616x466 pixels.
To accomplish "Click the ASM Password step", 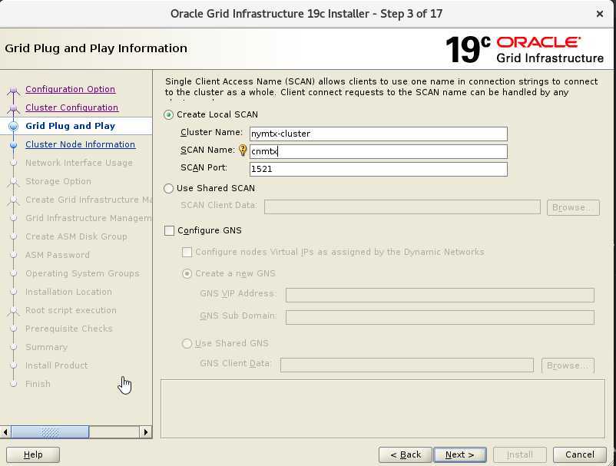I will (x=58, y=255).
